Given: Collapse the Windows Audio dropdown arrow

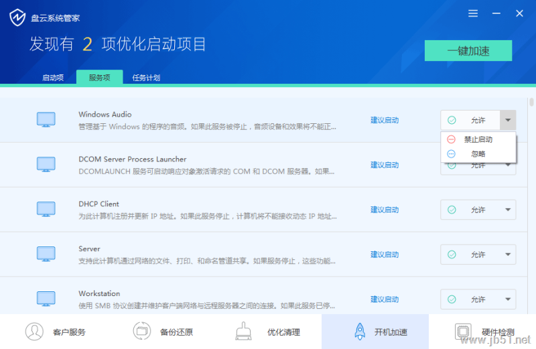Looking at the screenshot, I should coord(508,120).
